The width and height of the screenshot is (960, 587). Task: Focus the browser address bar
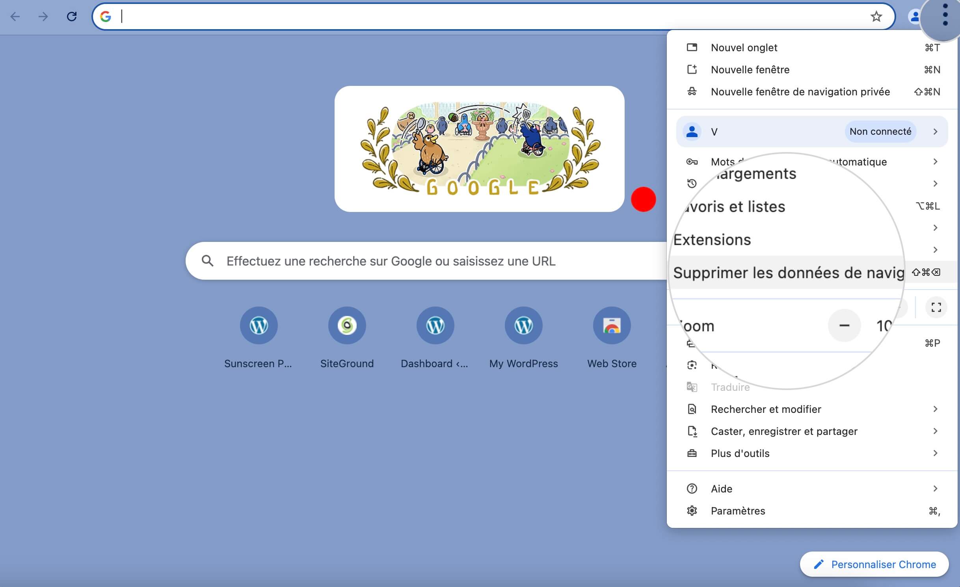pyautogui.click(x=493, y=17)
